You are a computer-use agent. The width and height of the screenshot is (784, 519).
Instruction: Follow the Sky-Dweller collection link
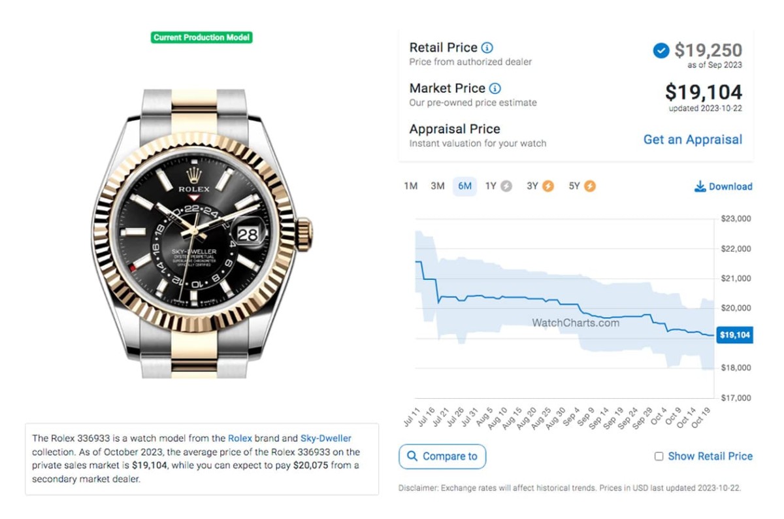[326, 438]
